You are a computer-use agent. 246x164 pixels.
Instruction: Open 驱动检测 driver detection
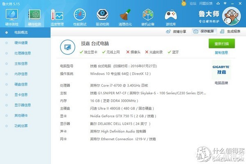point(102,17)
